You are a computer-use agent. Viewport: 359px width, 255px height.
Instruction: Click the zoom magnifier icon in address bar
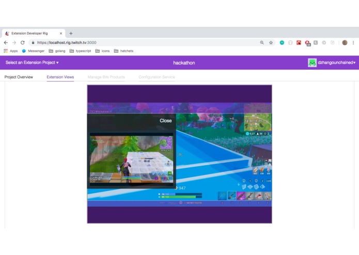coord(262,42)
